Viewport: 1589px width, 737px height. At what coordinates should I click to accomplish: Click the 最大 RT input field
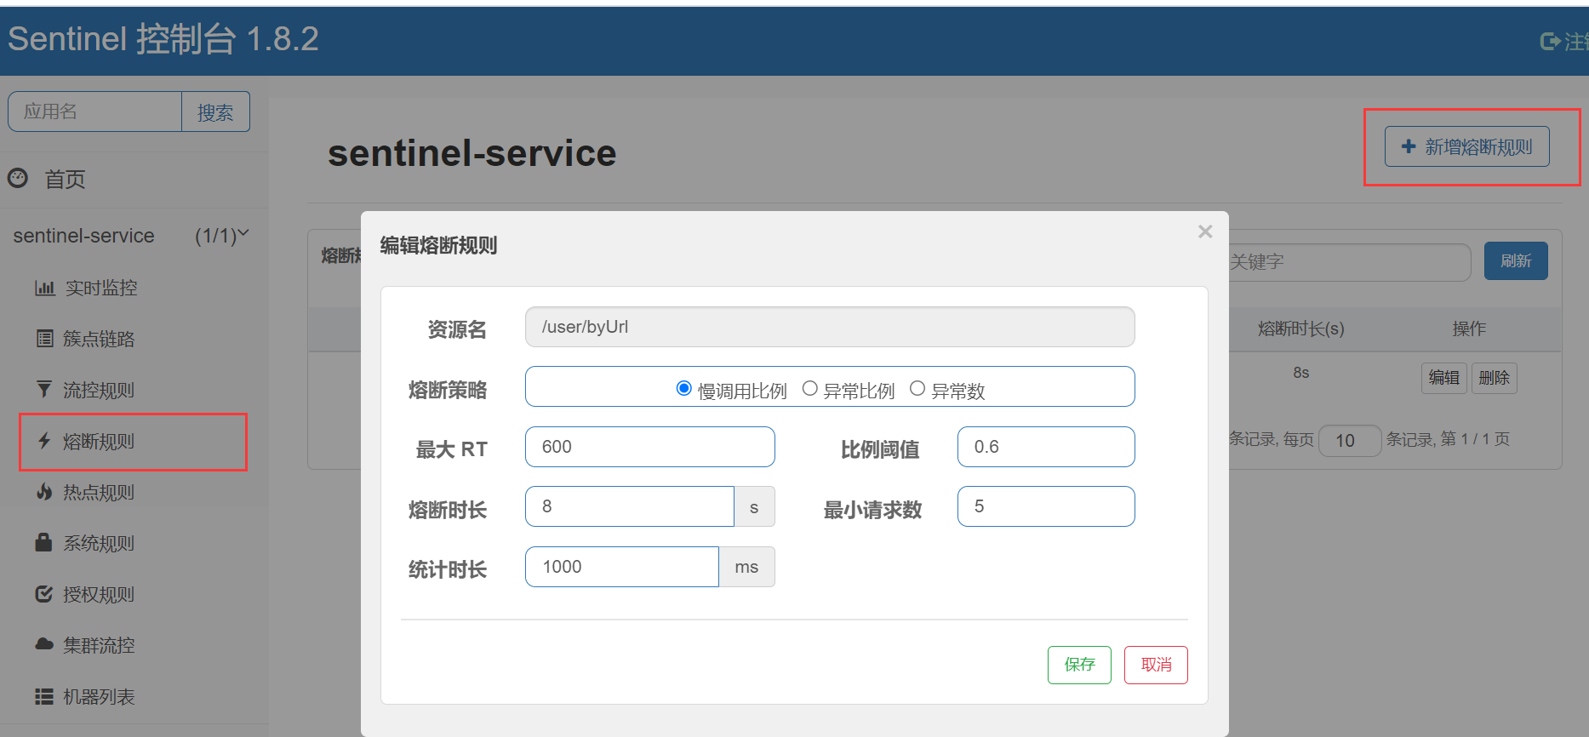(650, 447)
